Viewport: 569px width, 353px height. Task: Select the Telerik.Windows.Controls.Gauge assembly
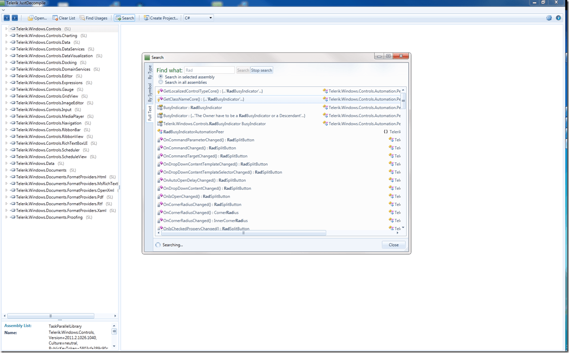pyautogui.click(x=45, y=89)
